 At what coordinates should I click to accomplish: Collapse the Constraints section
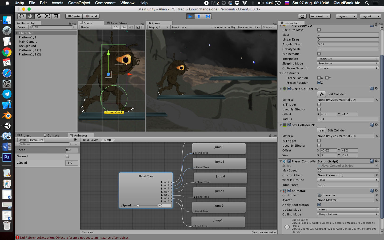(281, 73)
